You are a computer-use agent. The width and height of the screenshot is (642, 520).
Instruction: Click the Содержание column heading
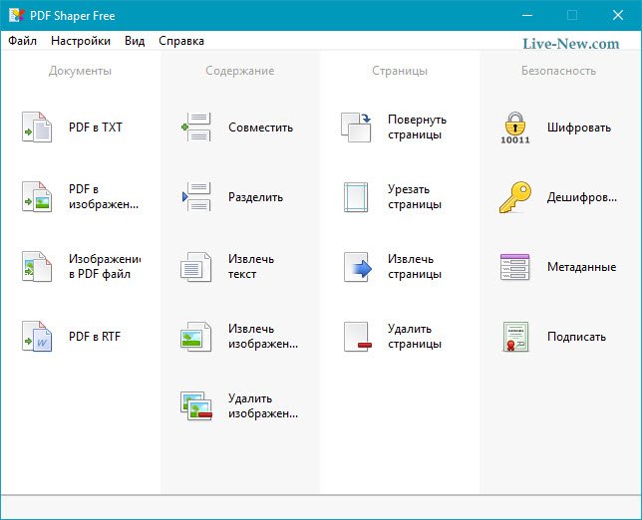(x=240, y=71)
